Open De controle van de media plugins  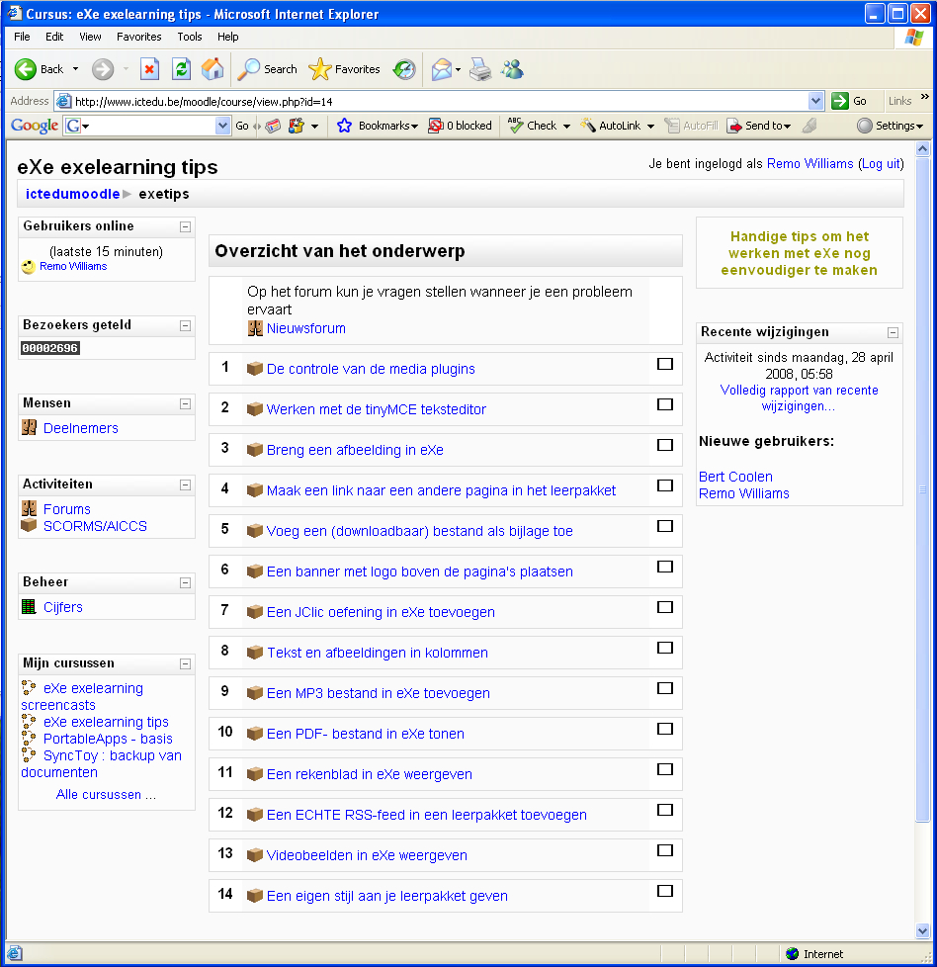click(x=371, y=369)
